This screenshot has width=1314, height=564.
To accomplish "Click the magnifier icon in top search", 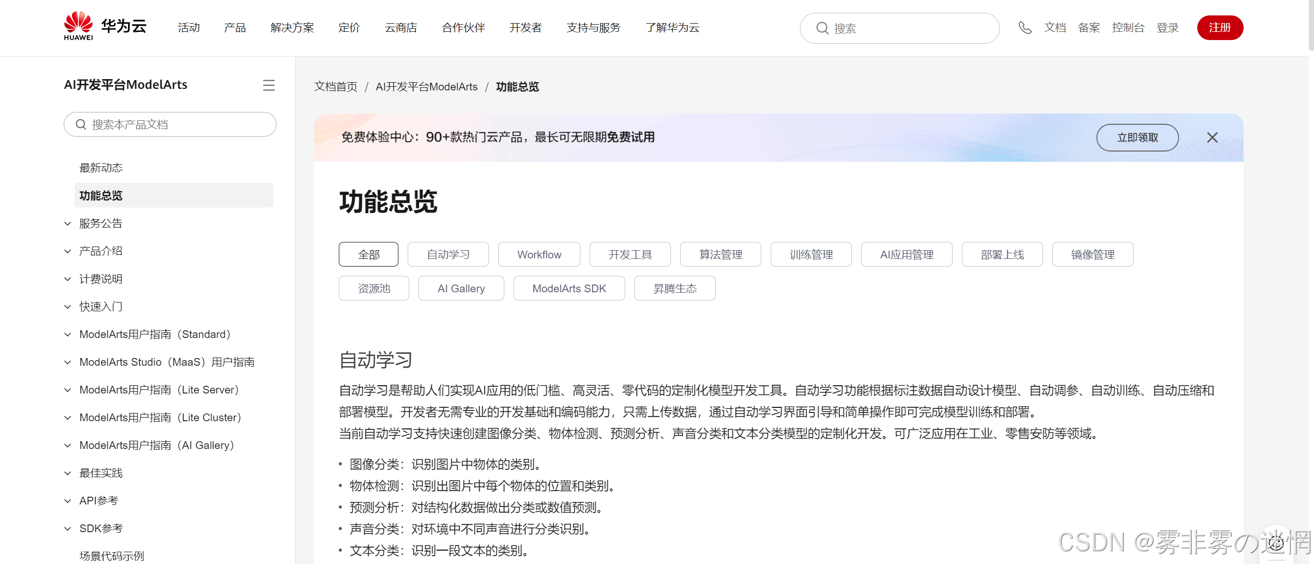I will point(822,28).
